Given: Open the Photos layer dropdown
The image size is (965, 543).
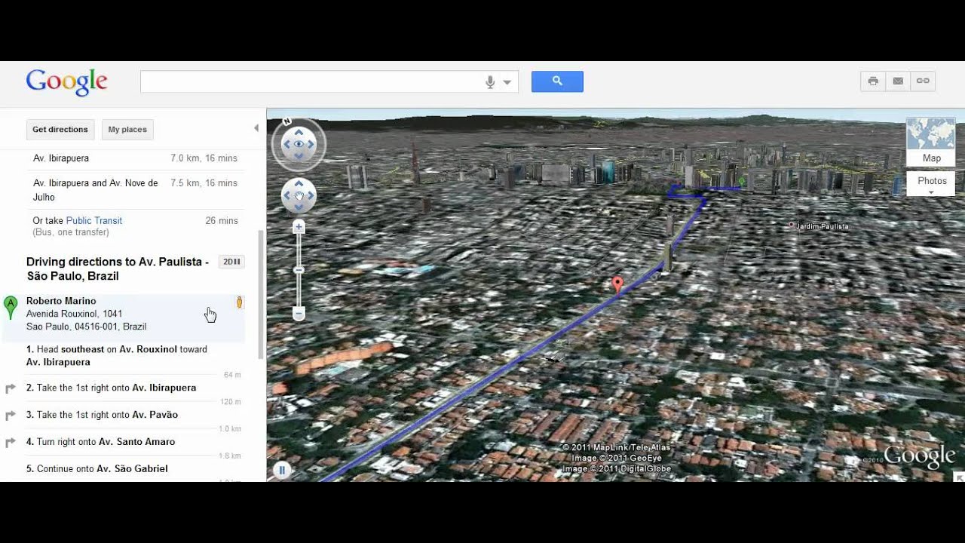Looking at the screenshot, I should coord(931,183).
